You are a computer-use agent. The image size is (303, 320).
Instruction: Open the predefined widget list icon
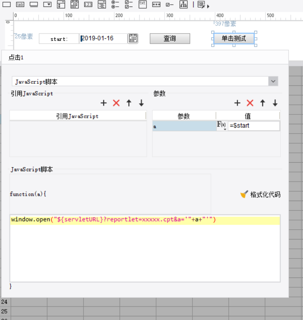(x=201, y=4)
